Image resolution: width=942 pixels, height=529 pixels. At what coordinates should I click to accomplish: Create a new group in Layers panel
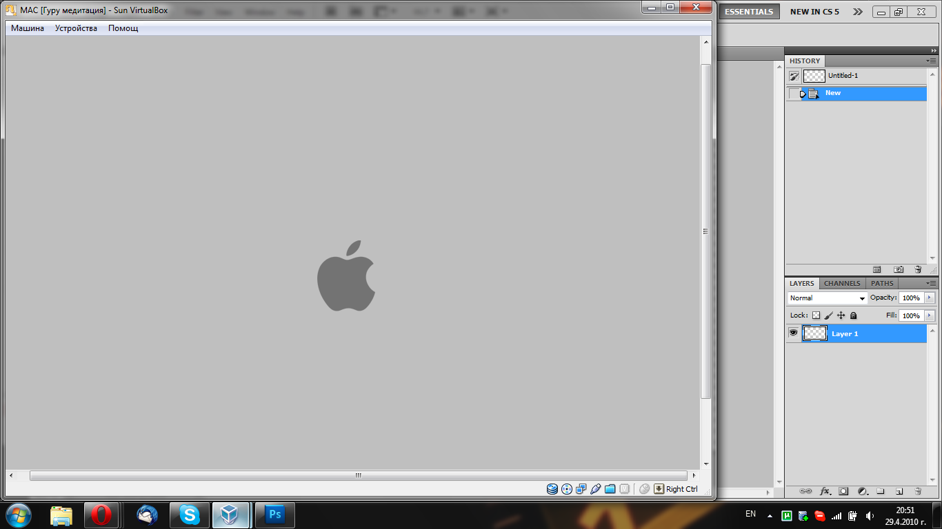[x=880, y=491]
